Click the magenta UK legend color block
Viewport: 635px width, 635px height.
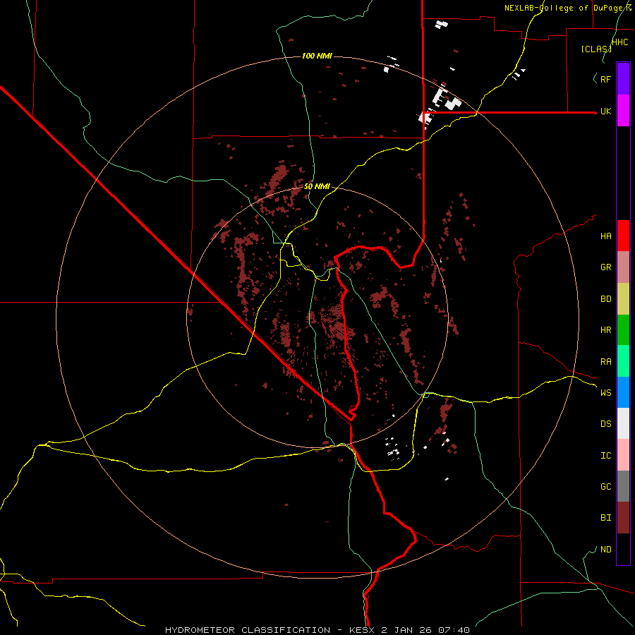tap(623, 111)
